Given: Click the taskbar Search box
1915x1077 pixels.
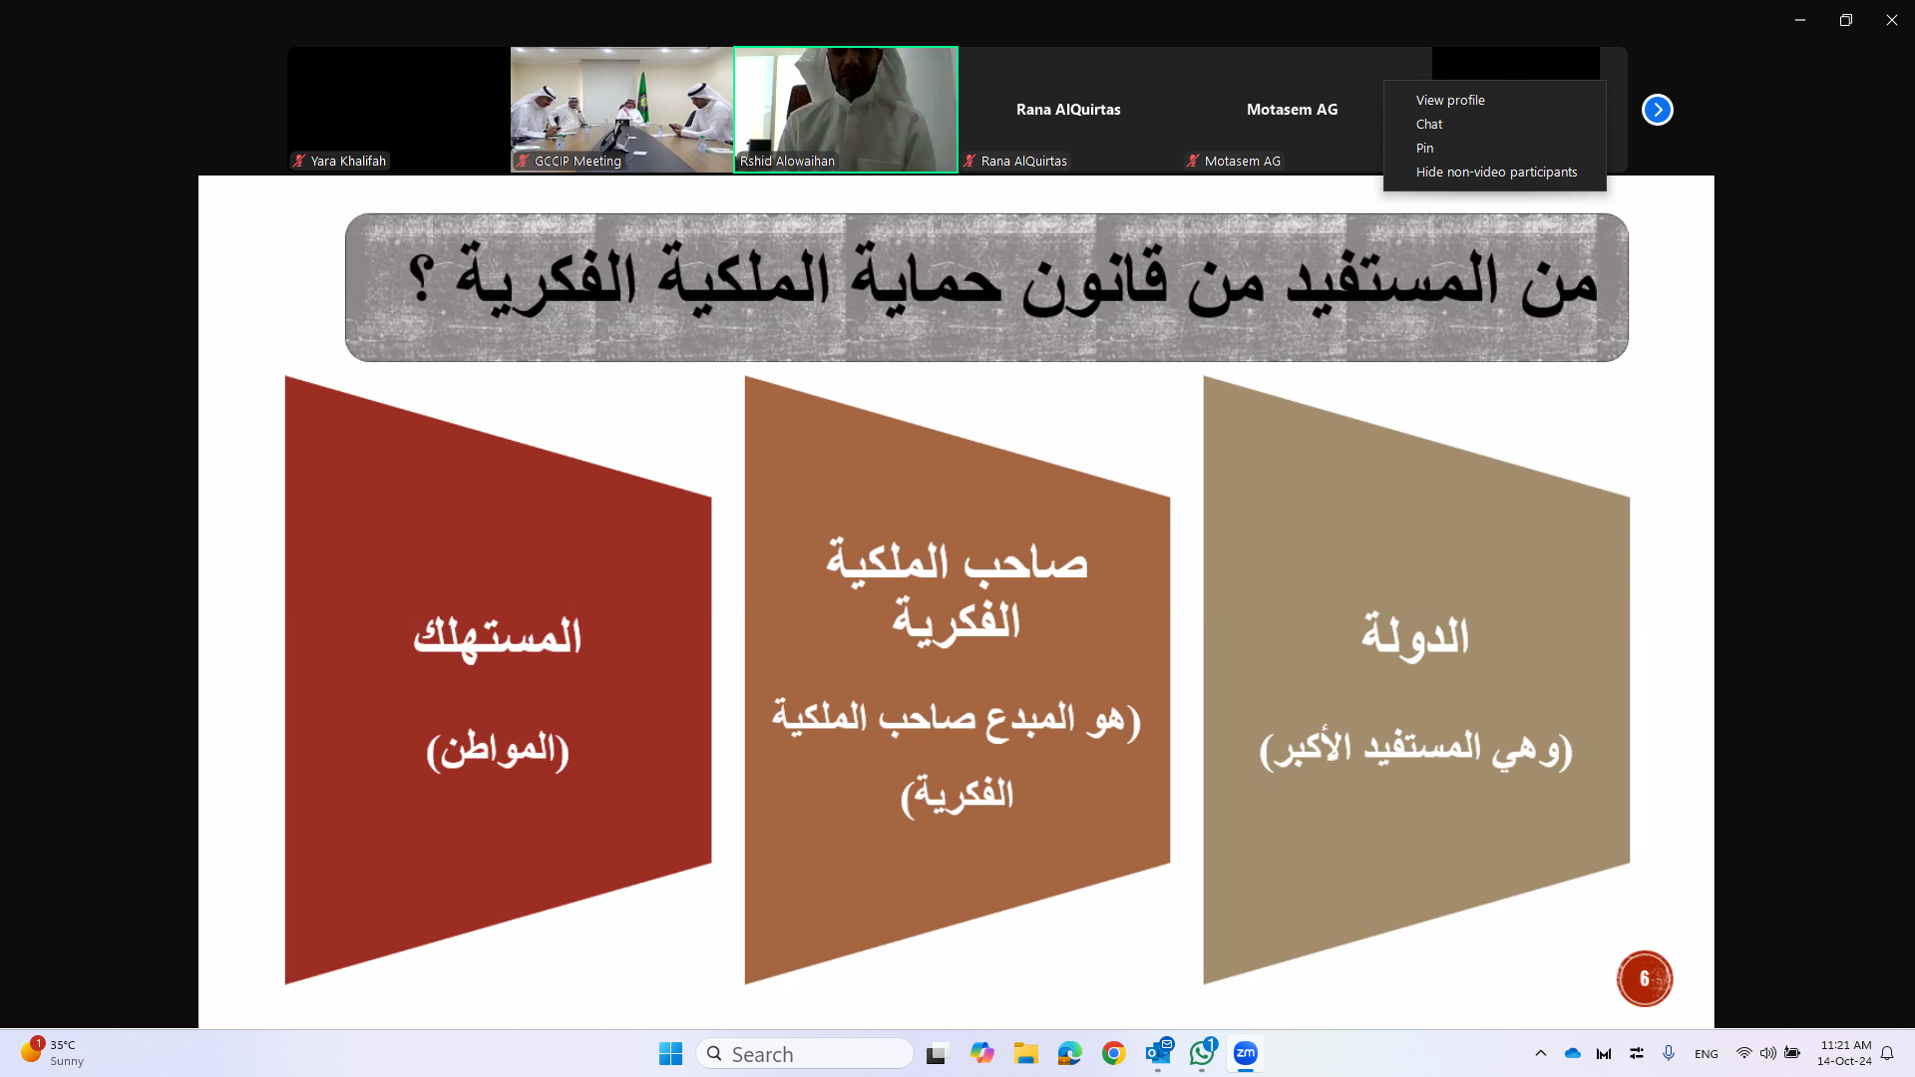Looking at the screenshot, I should 804,1054.
